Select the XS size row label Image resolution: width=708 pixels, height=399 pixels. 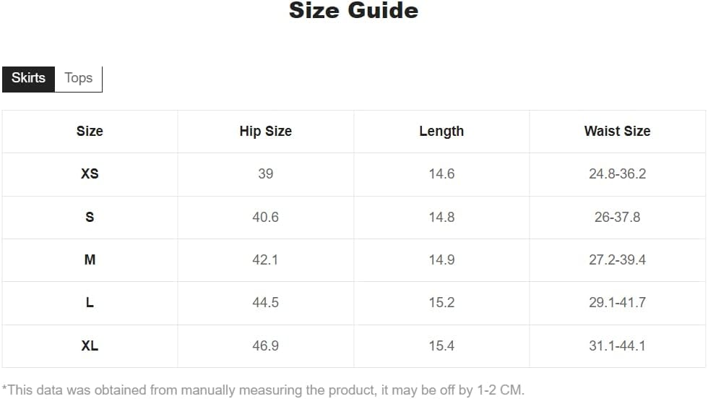coord(90,173)
